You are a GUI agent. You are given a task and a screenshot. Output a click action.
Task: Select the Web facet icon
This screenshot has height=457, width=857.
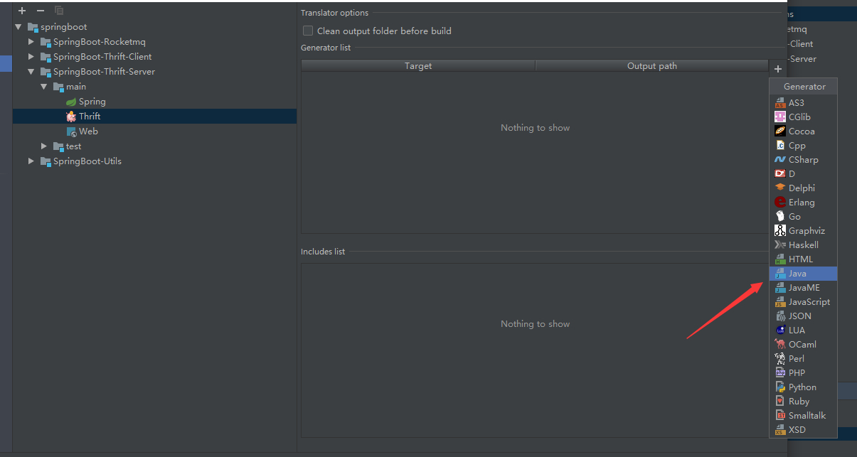[x=71, y=131]
